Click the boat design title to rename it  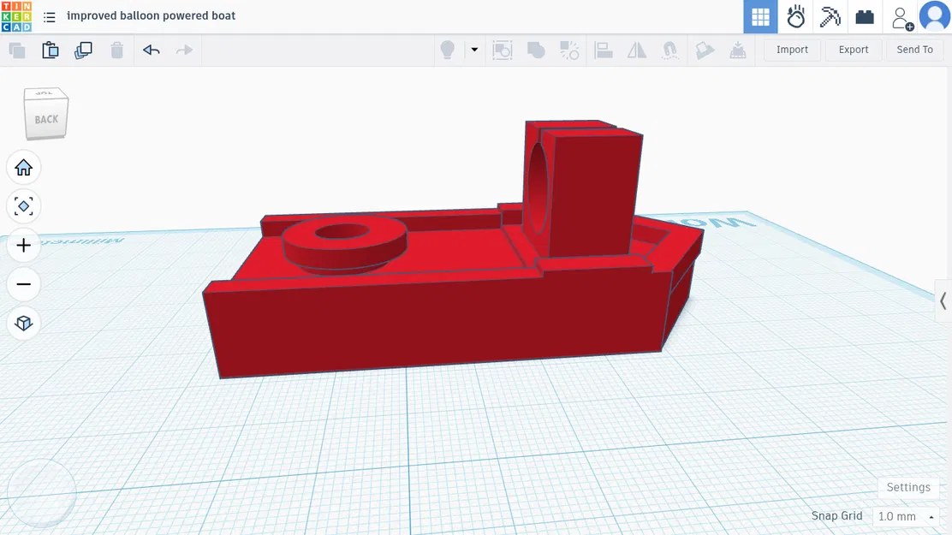point(149,15)
